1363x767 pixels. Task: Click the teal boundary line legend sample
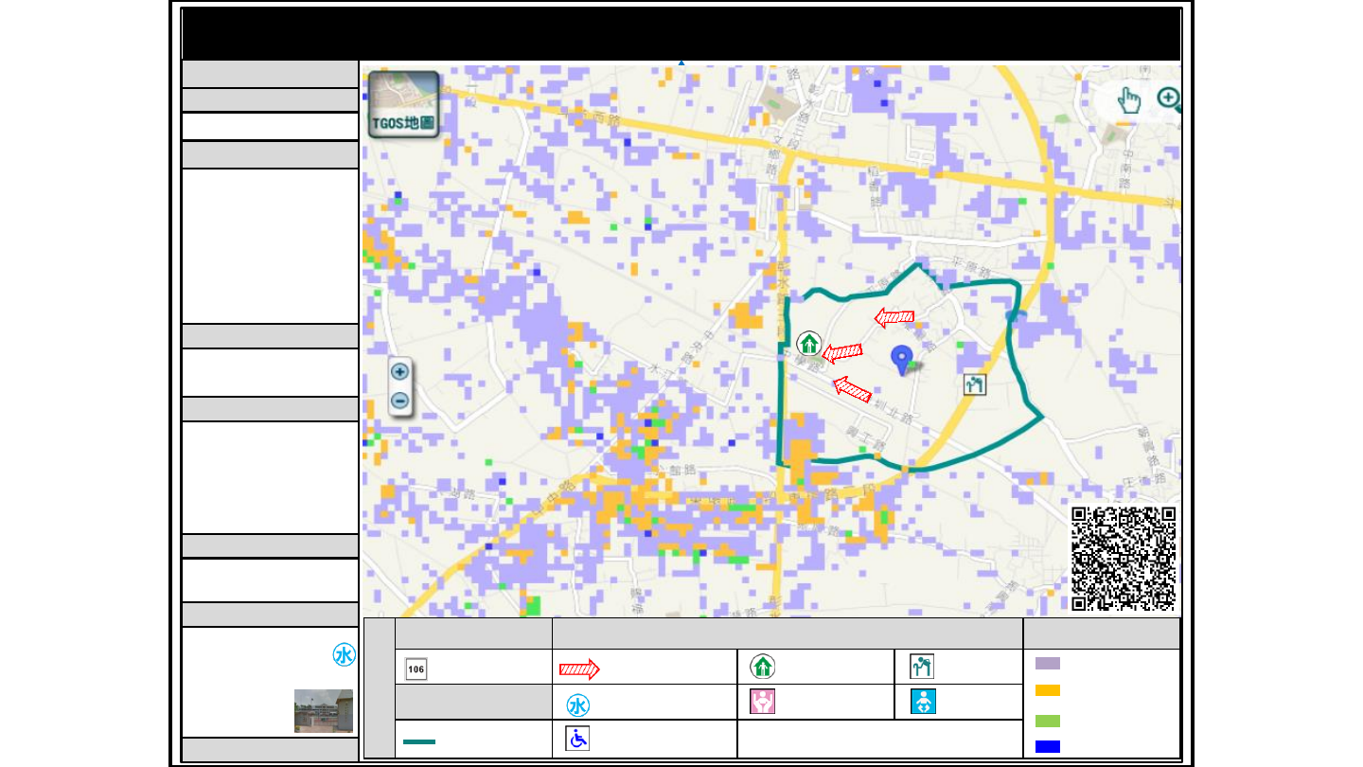pos(419,740)
